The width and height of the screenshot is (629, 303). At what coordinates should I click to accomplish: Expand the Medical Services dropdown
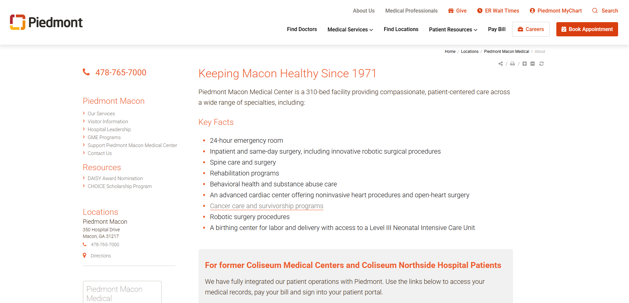tap(350, 29)
